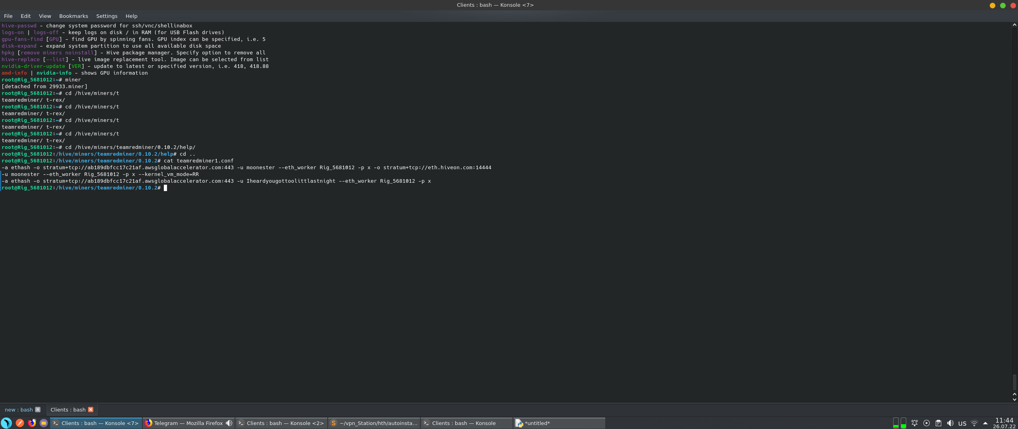This screenshot has width=1018, height=429.
Task: Mute sound on the Telegram taskbar entry speaker
Action: (229, 423)
